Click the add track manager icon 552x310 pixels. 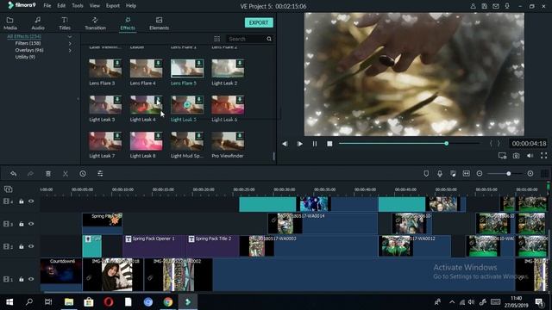[x=8, y=189]
